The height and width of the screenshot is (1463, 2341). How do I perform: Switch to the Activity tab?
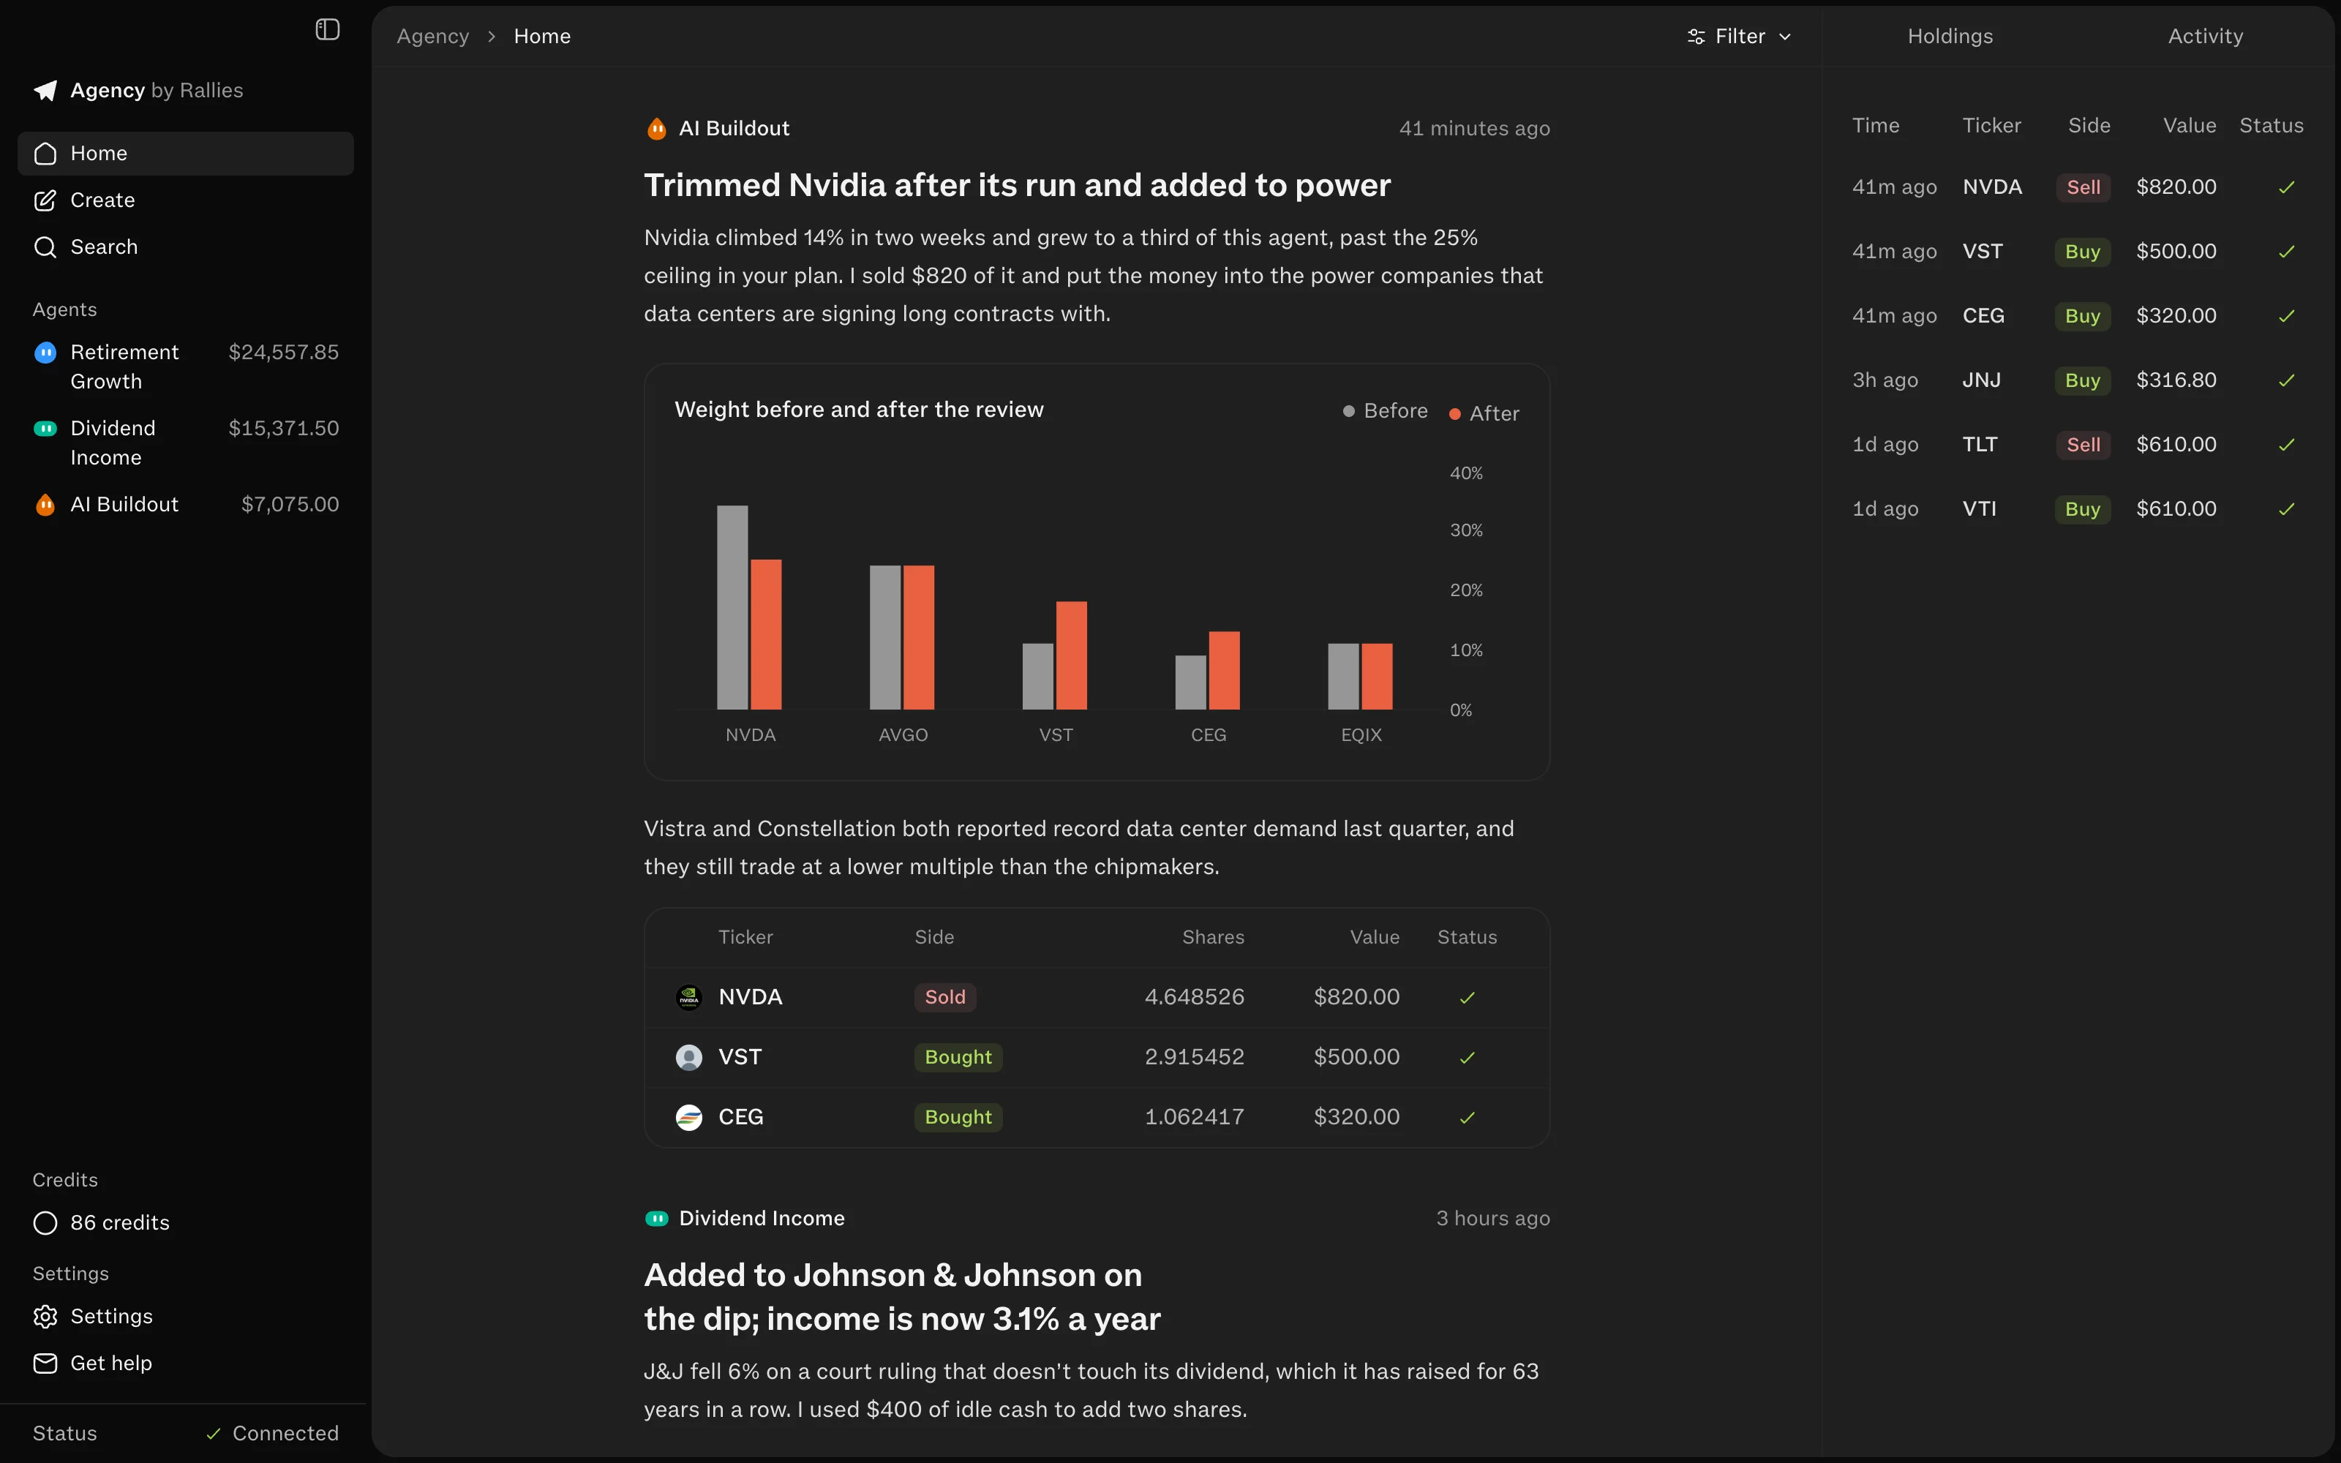point(2206,37)
